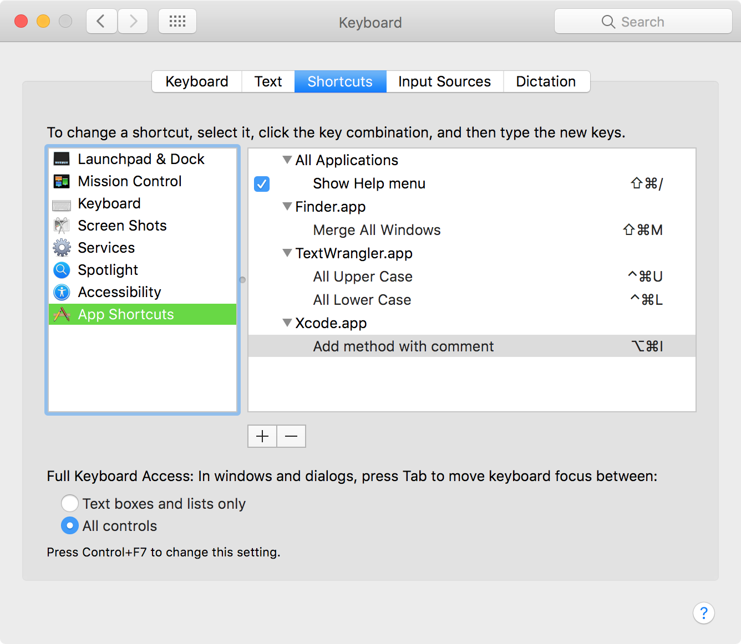Select Text boxes and lists only
Viewport: 741px width, 644px height.
[70, 503]
